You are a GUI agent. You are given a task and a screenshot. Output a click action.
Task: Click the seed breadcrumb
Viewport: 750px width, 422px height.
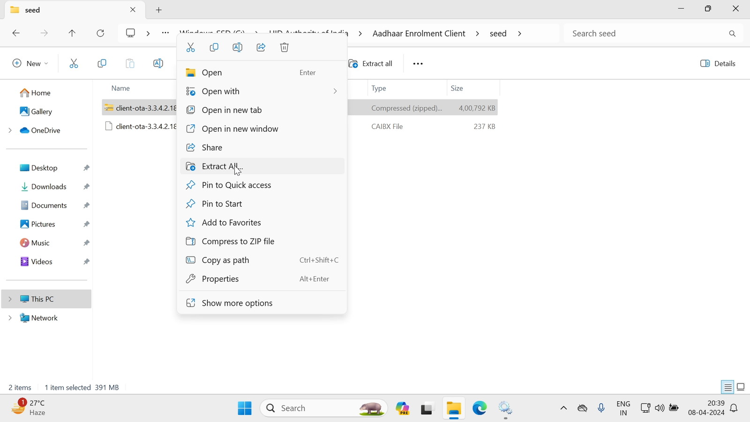point(498,33)
